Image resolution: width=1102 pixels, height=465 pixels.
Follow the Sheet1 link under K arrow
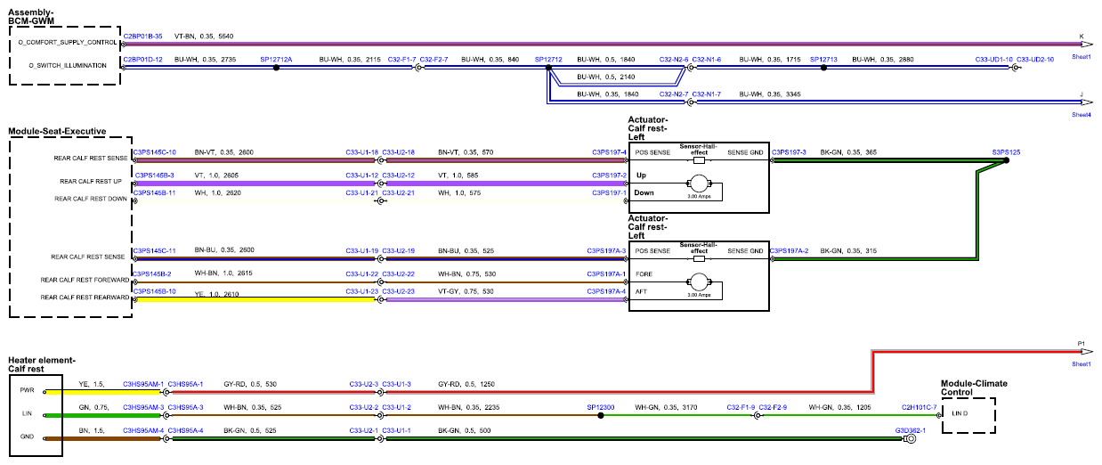(1082, 56)
